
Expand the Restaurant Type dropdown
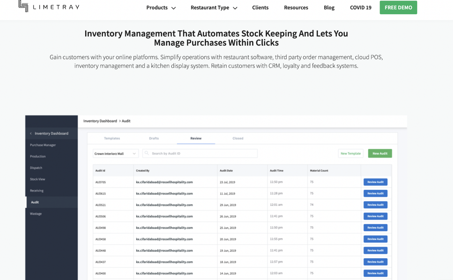(x=214, y=8)
